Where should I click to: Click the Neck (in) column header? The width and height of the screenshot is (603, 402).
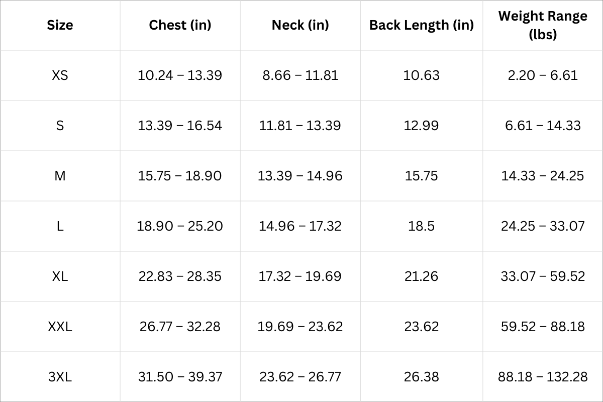click(x=300, y=25)
